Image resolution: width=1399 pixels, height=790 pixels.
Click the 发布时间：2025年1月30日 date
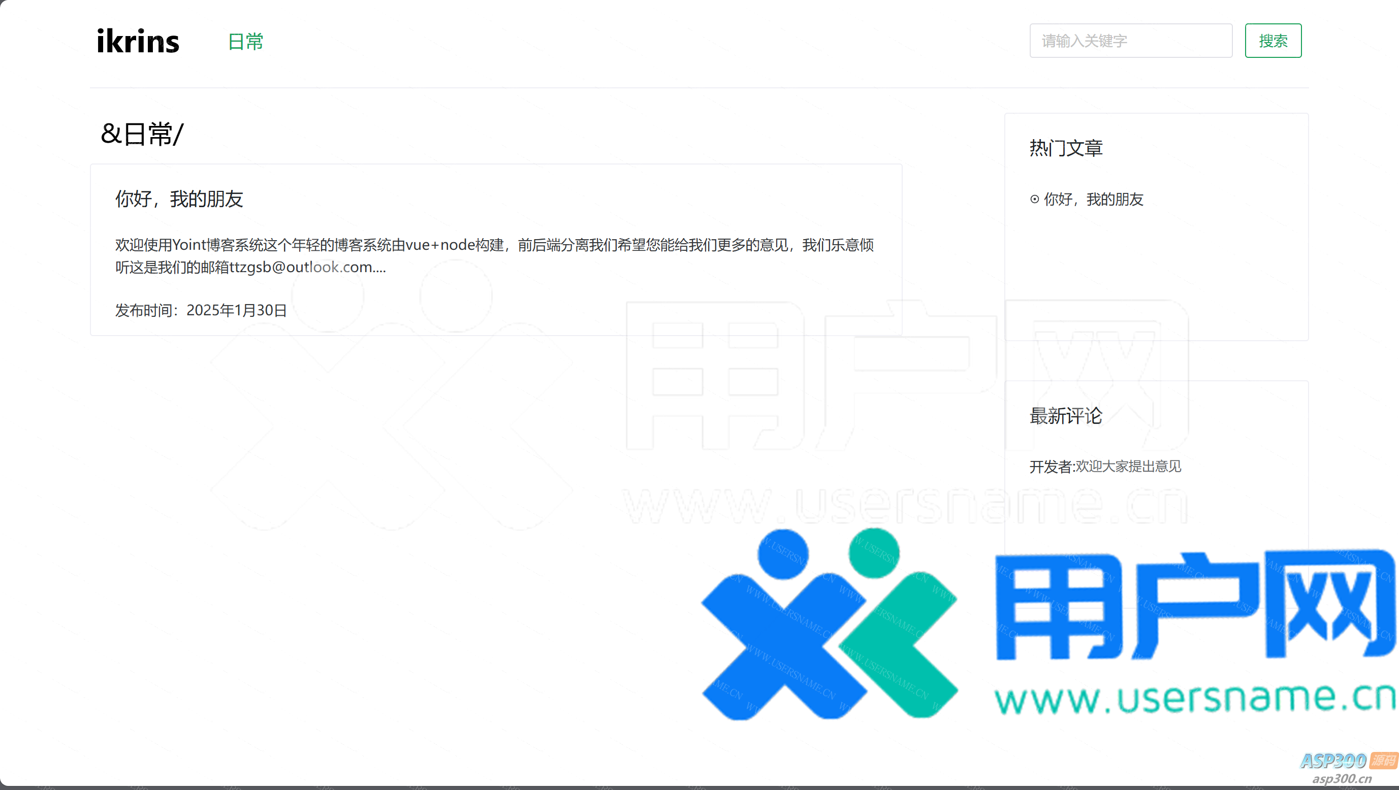pyautogui.click(x=200, y=310)
